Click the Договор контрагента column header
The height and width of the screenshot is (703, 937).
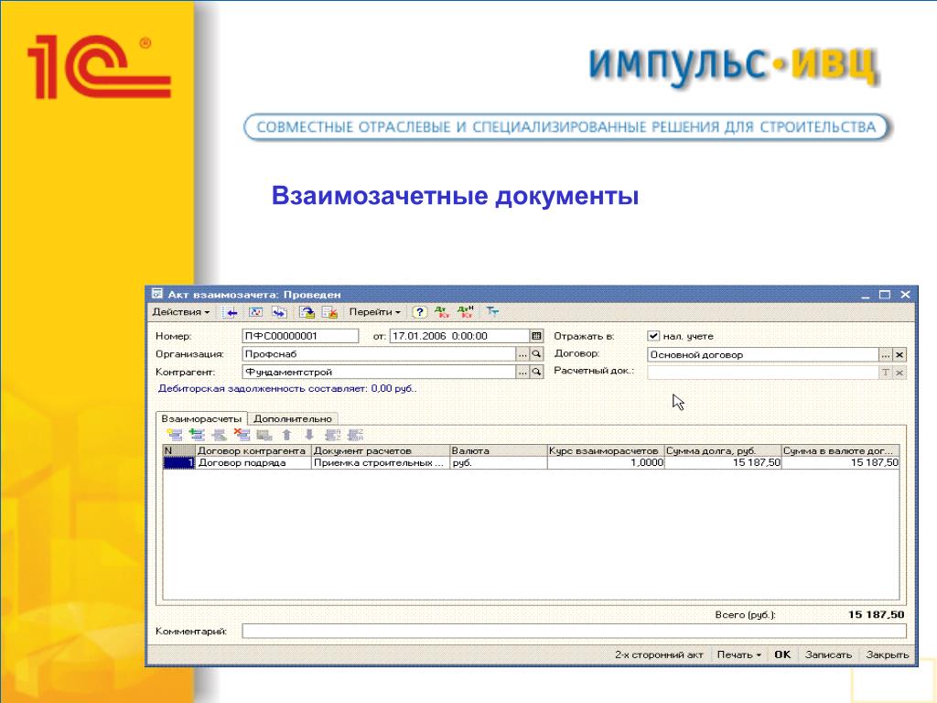pyautogui.click(x=253, y=450)
